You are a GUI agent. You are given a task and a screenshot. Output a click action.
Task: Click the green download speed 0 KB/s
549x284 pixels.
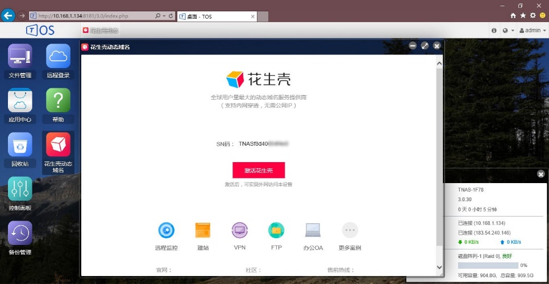pos(468,242)
